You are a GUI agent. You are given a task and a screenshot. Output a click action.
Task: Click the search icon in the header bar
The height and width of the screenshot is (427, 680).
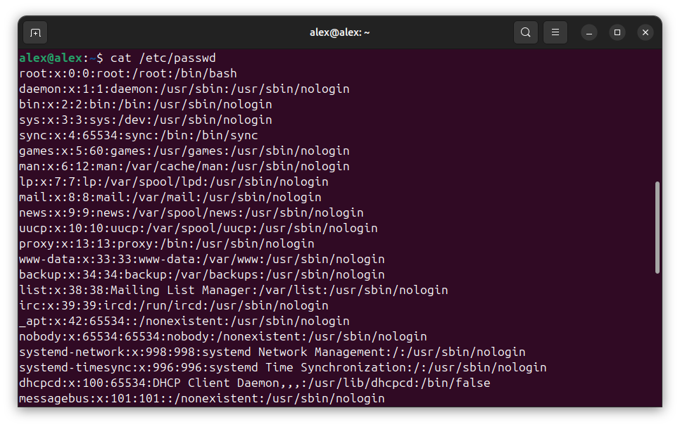coord(526,32)
